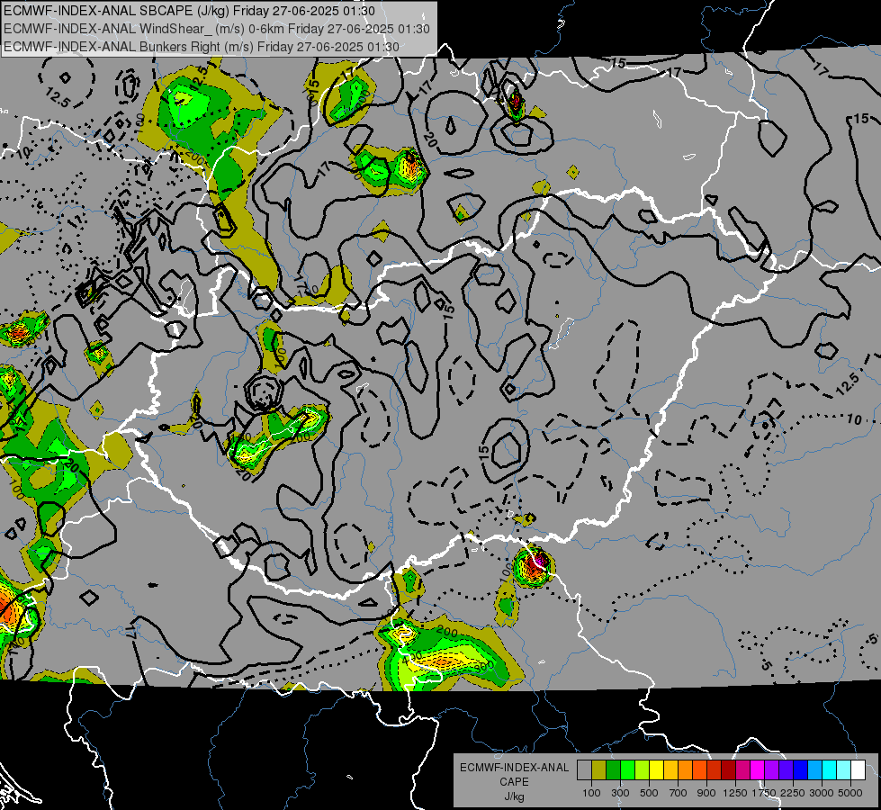Select the amber swatch left of the 700 tick
The width and height of the screenshot is (881, 810).
(x=670, y=770)
